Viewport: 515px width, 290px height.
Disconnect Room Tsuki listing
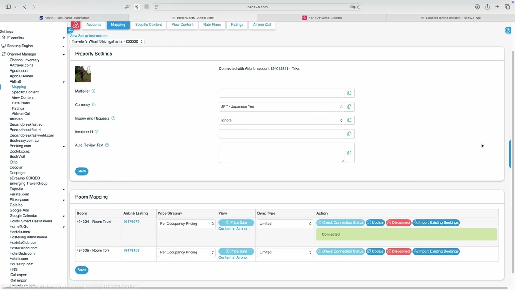click(x=398, y=223)
